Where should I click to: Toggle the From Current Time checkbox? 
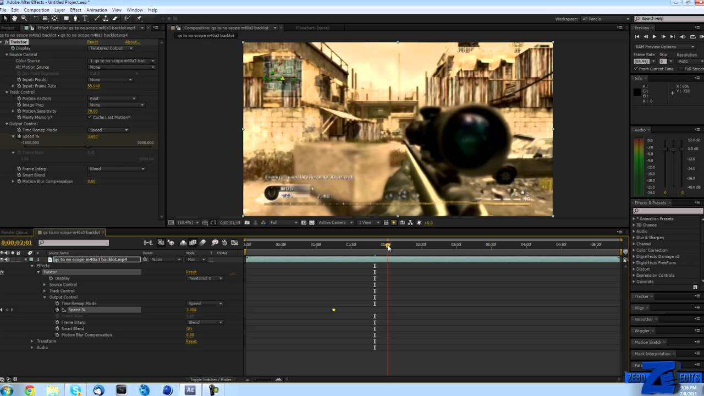click(636, 69)
